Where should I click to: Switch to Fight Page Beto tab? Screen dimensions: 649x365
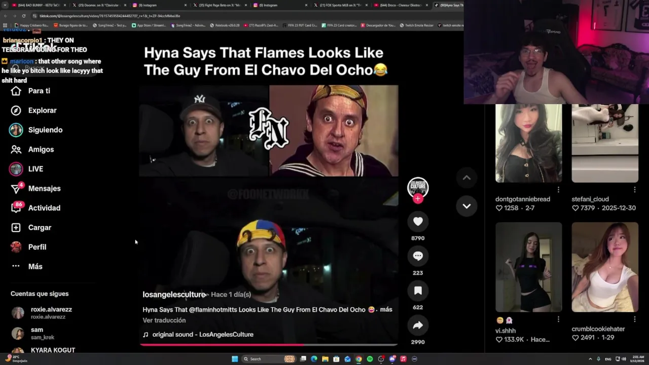pos(220,5)
